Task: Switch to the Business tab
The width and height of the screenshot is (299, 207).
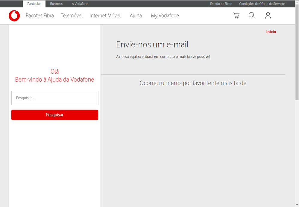Action: 56,4
